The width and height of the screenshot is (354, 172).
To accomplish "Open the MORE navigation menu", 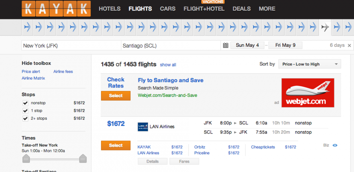I will 267,9.
